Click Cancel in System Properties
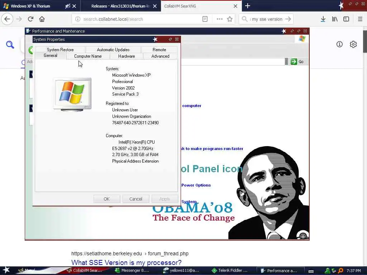The width and height of the screenshot is (367, 275). [136, 199]
